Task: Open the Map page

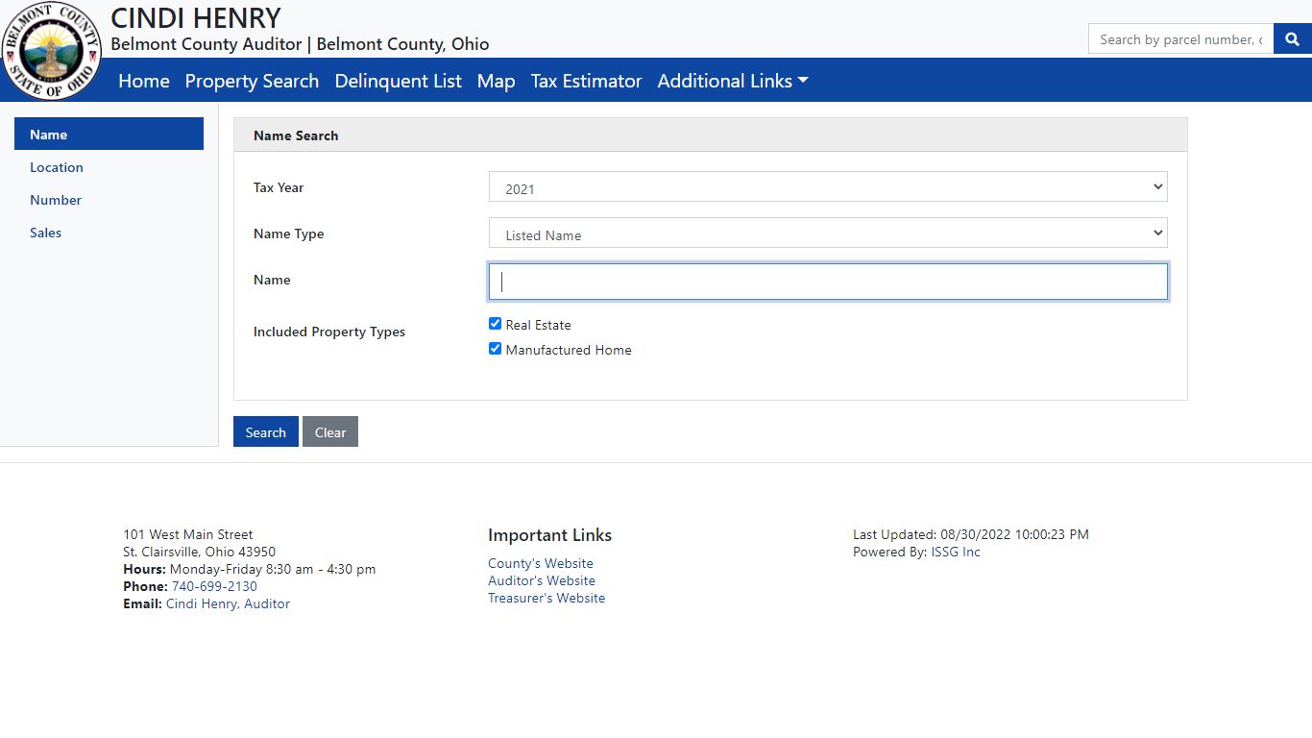Action: (x=496, y=81)
